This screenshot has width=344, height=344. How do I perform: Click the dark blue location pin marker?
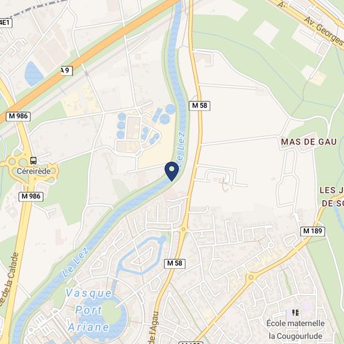[x=172, y=171]
